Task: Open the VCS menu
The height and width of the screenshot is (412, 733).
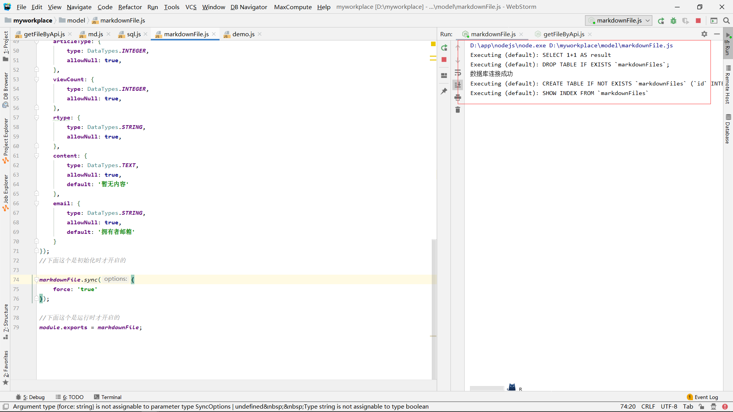Action: coord(191,7)
